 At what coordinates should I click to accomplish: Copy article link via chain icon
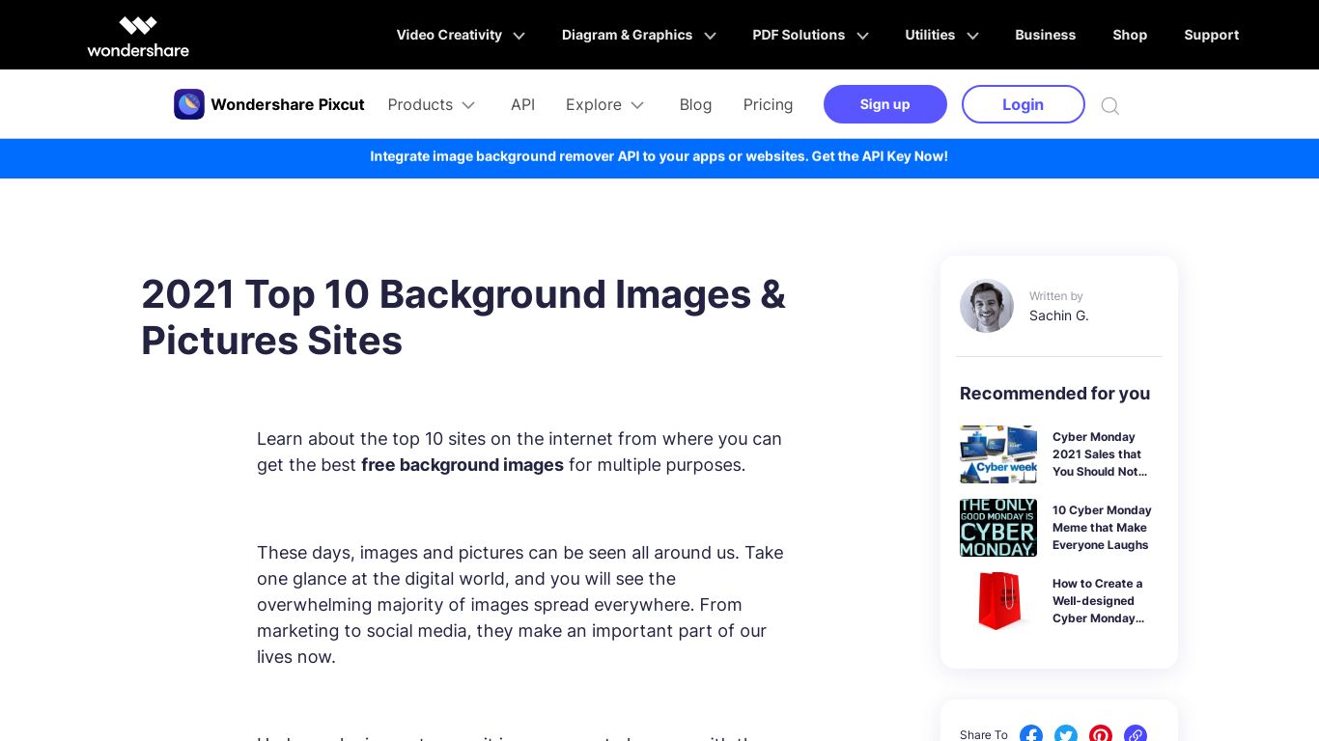tap(1136, 734)
